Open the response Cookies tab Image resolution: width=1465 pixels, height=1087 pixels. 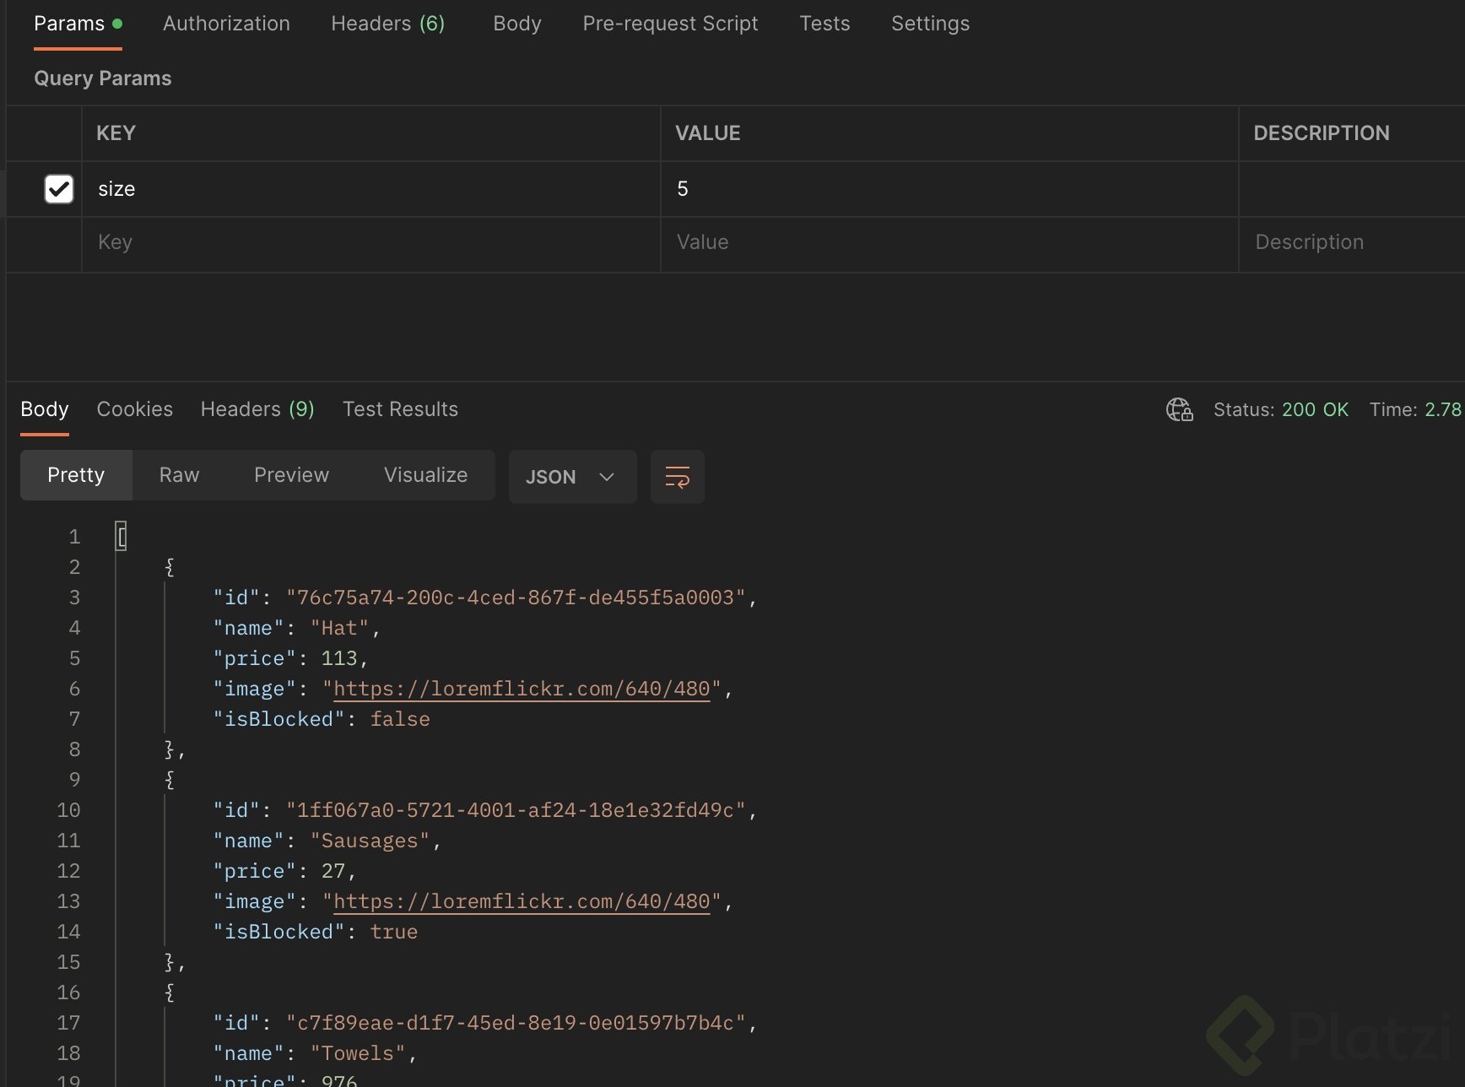click(135, 409)
